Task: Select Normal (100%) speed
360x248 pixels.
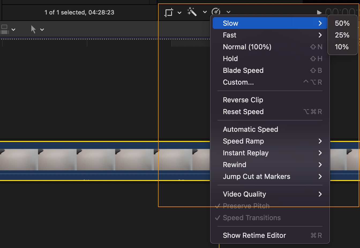Action: (x=270, y=47)
